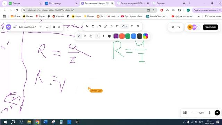This screenshot has width=222, height=125.
Task: Open the Unidraw home logo
Action: [x=8, y=27]
